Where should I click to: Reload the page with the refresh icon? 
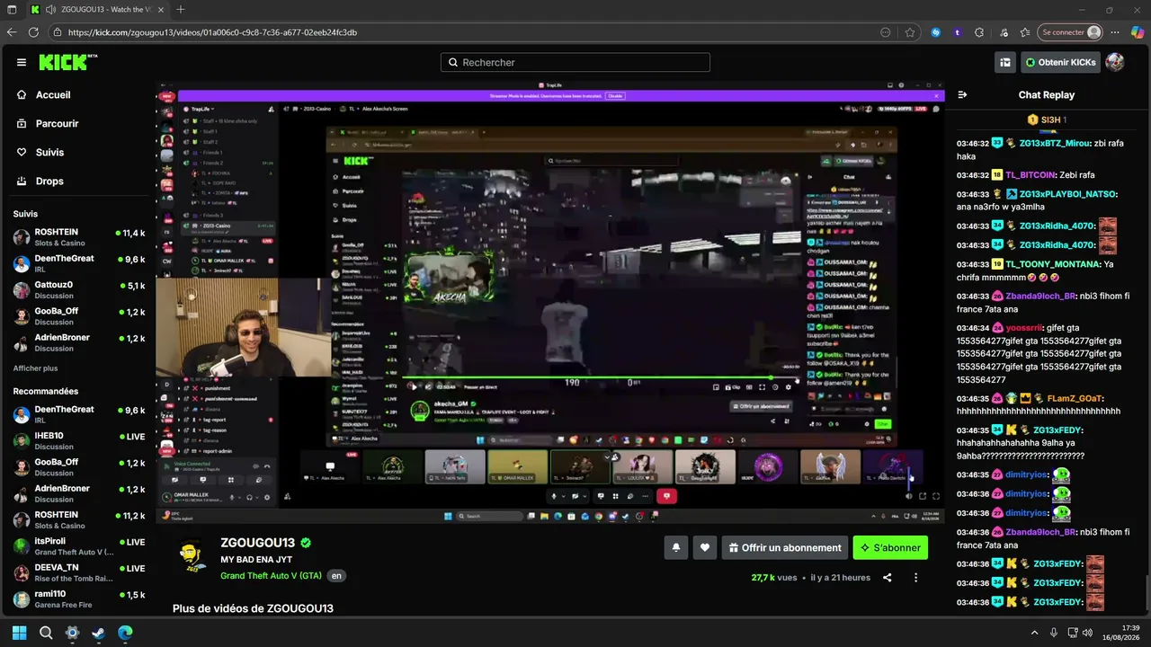pyautogui.click(x=34, y=32)
